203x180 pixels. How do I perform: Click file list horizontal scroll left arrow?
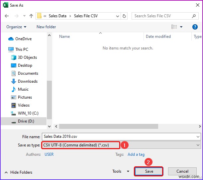click(56, 126)
